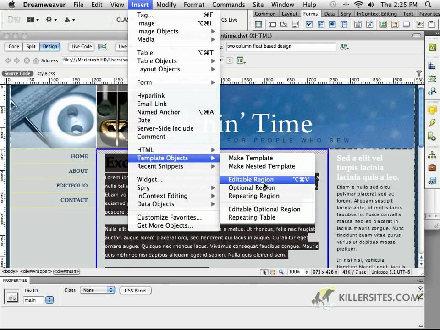Toggle Code view

point(14,47)
